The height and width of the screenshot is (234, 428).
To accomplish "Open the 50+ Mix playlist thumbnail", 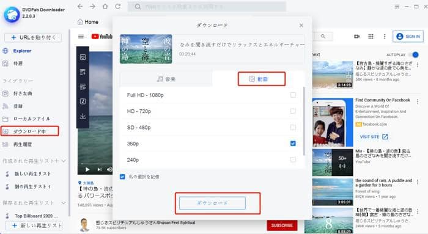I will click(333, 163).
